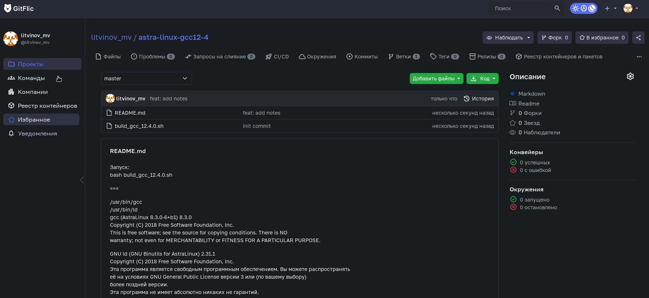The height and width of the screenshot is (298, 649).
Task: Open the astra-linux-gcc12-4 project link
Action: point(173,37)
